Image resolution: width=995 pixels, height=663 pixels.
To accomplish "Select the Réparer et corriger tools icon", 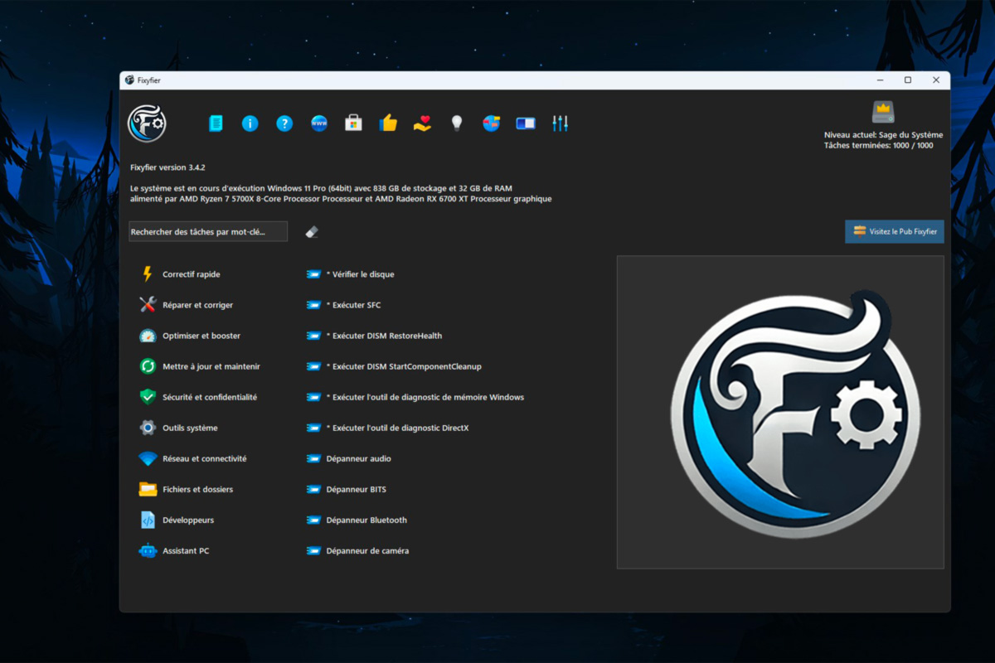I will point(148,305).
